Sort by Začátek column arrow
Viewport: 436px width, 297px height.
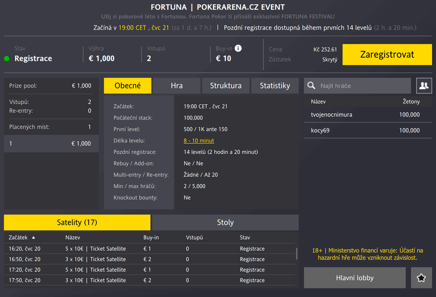[x=33, y=237]
